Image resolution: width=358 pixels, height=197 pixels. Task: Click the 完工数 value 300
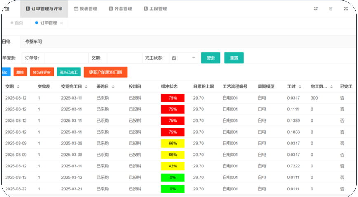point(314,98)
